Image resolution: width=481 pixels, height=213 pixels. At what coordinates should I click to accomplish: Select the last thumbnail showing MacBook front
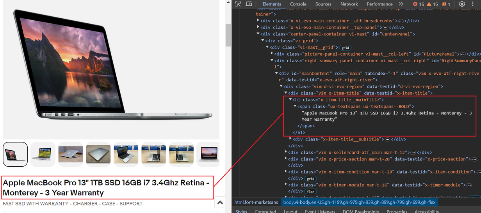click(x=208, y=154)
